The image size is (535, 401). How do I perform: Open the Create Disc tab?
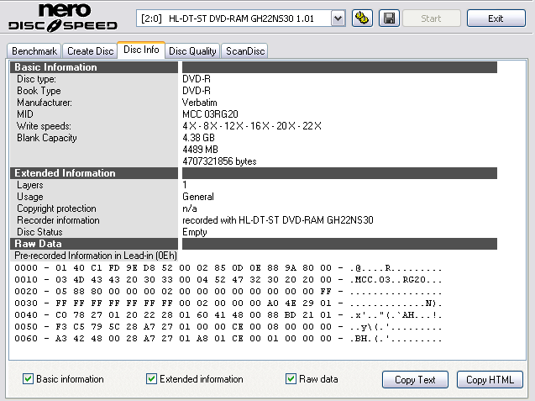click(x=90, y=51)
